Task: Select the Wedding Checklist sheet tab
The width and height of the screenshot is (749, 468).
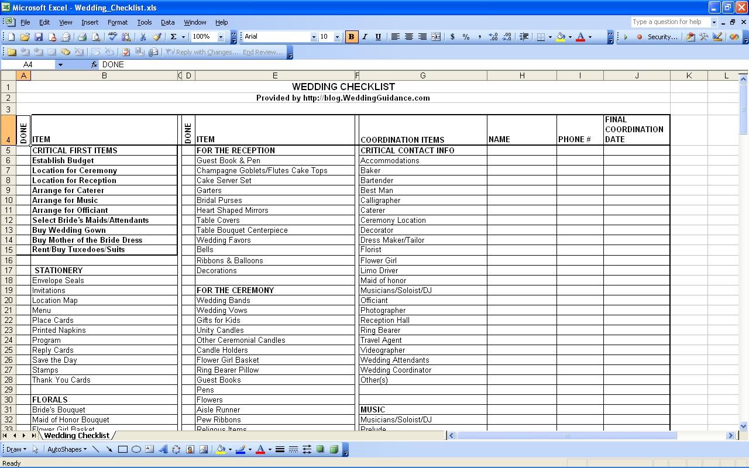Action: coord(77,435)
